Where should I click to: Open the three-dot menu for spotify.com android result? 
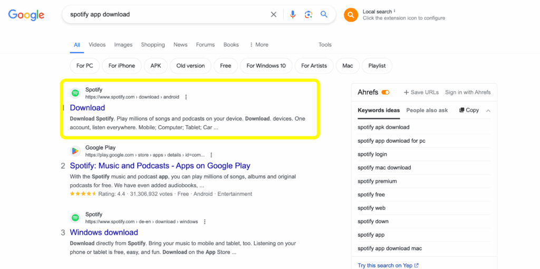point(186,97)
